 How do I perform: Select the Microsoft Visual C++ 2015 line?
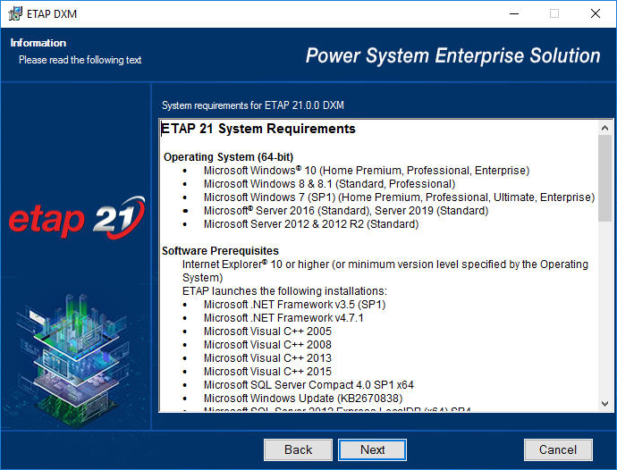267,372
